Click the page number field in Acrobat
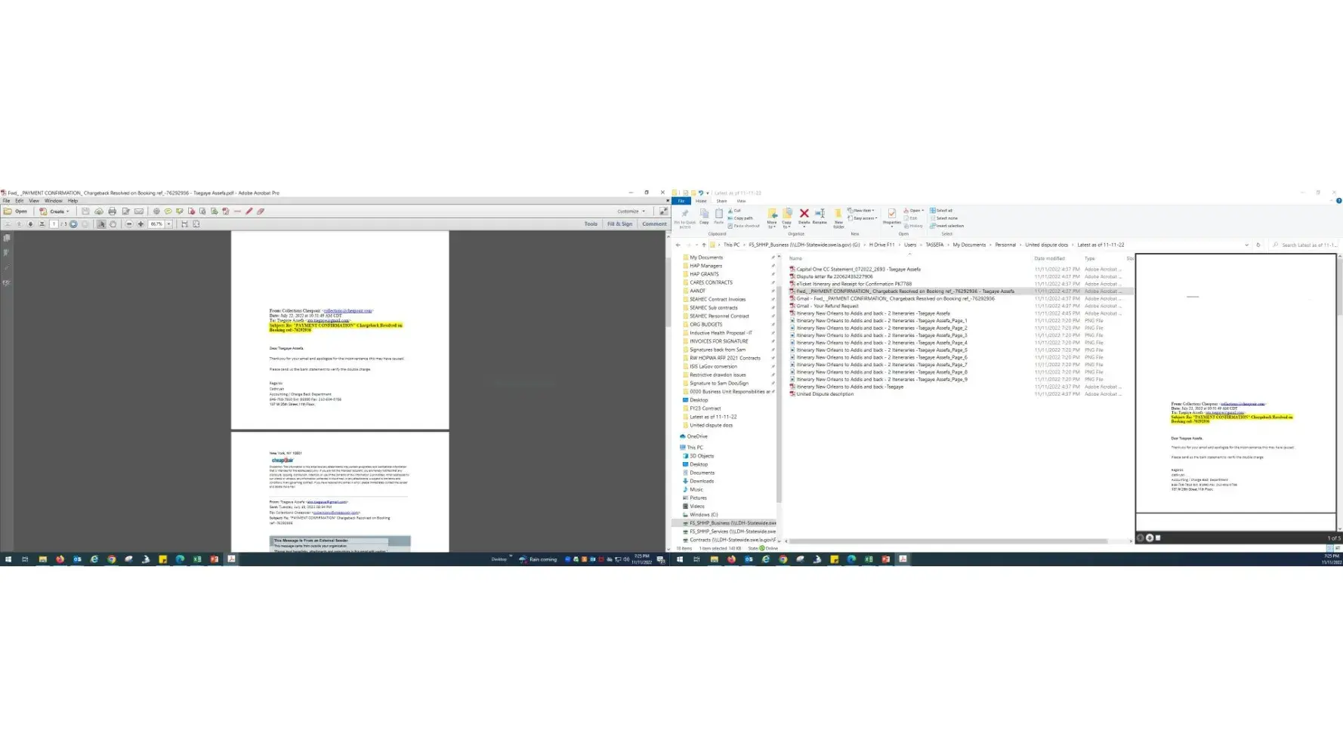 [x=54, y=224]
